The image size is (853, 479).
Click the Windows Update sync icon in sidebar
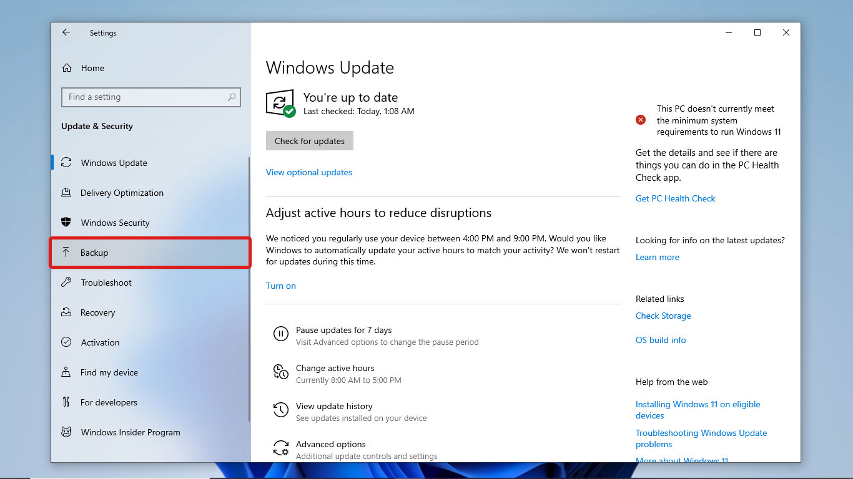66,163
